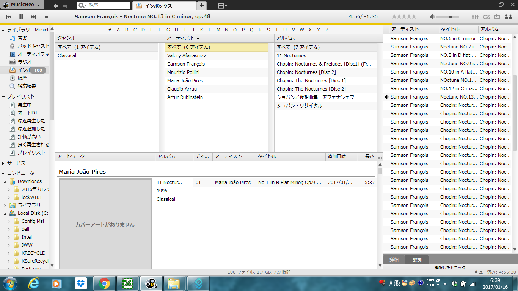518x291 pixels.
Task: Open the panel layout dropdown
Action: click(x=223, y=6)
